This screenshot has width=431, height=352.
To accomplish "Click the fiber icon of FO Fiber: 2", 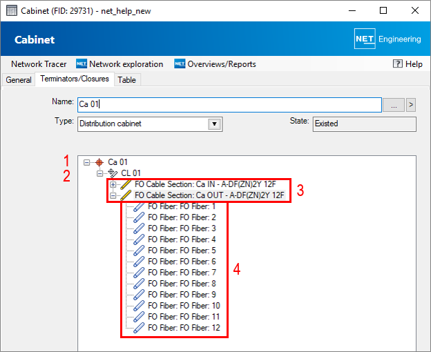I will click(139, 217).
